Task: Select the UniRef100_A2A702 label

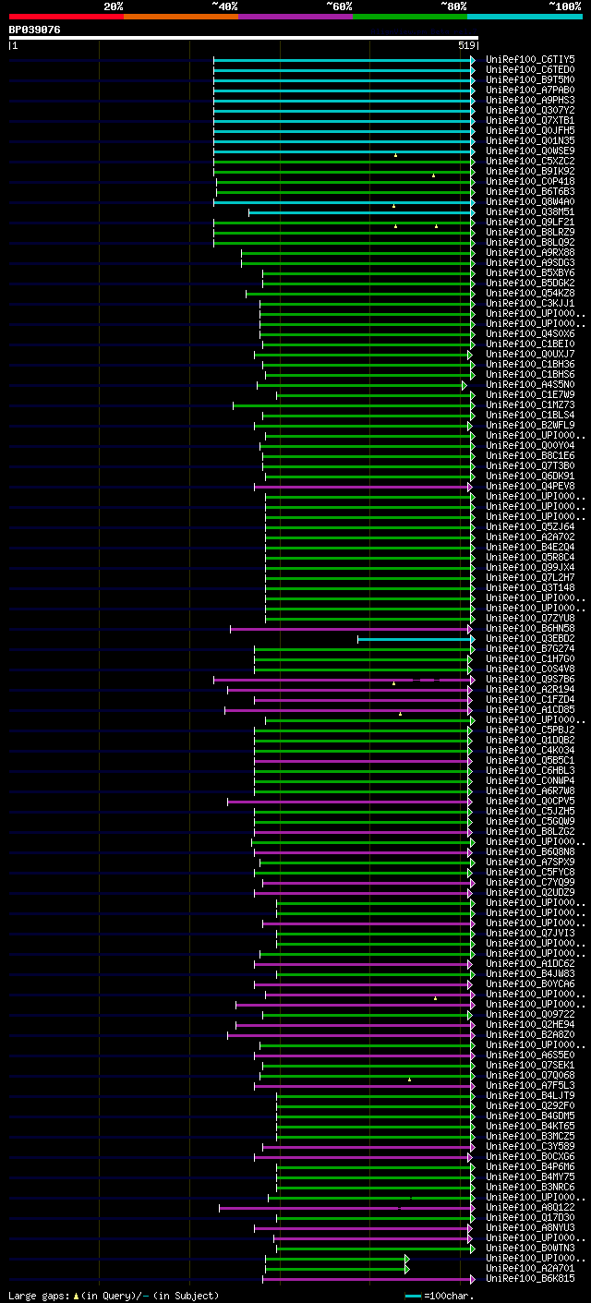Action: 531,537
